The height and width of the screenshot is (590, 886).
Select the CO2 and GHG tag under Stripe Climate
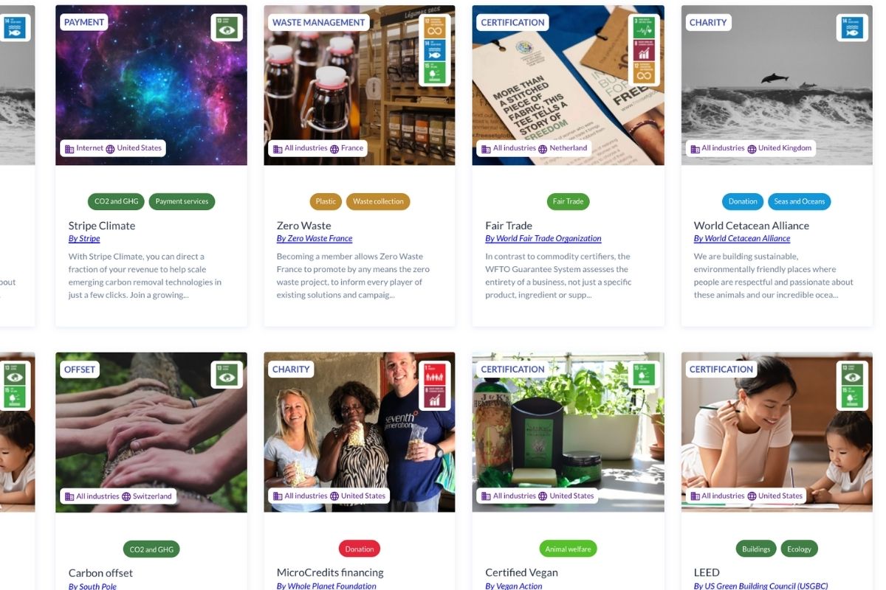(117, 201)
